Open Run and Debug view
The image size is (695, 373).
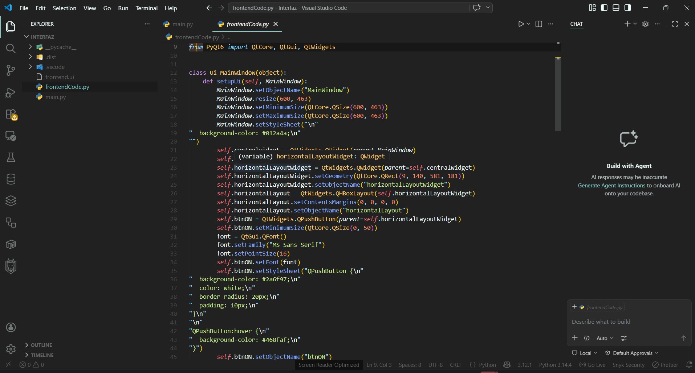[x=11, y=92]
